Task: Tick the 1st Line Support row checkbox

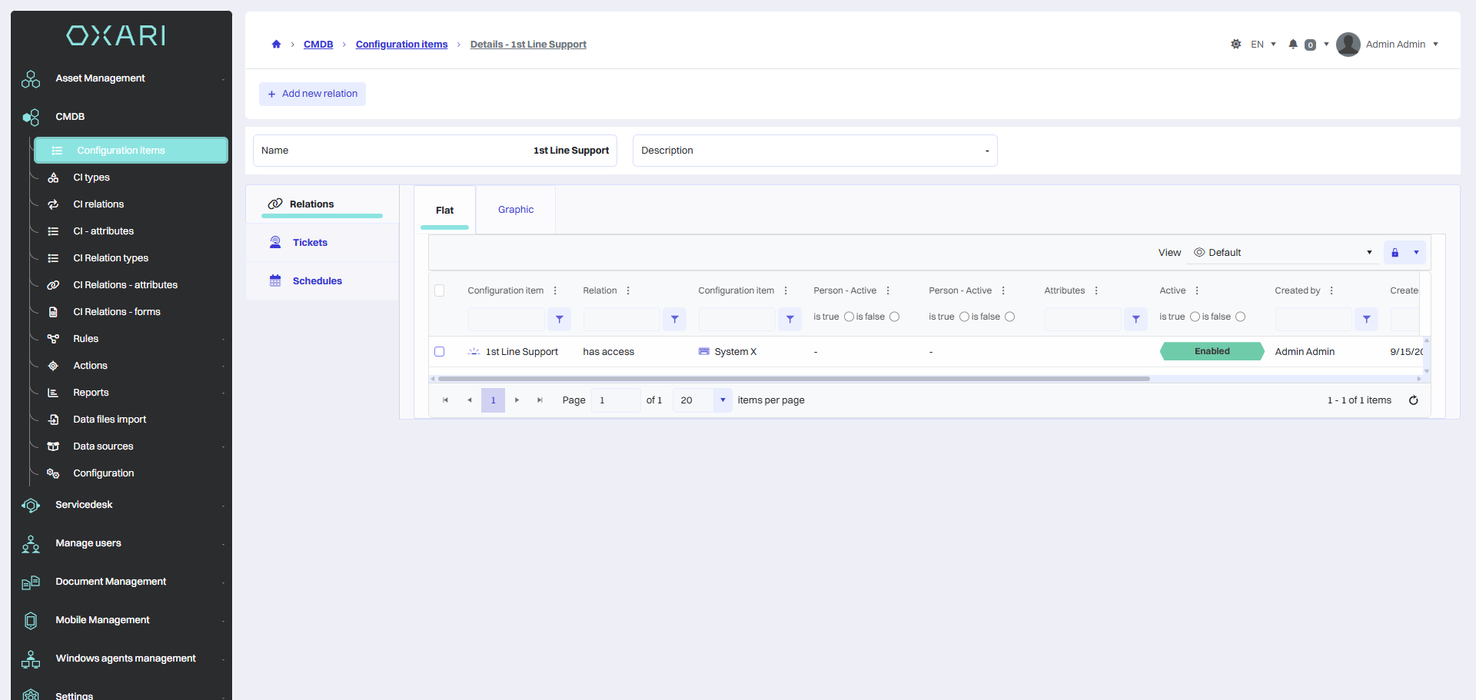Action: click(x=440, y=352)
